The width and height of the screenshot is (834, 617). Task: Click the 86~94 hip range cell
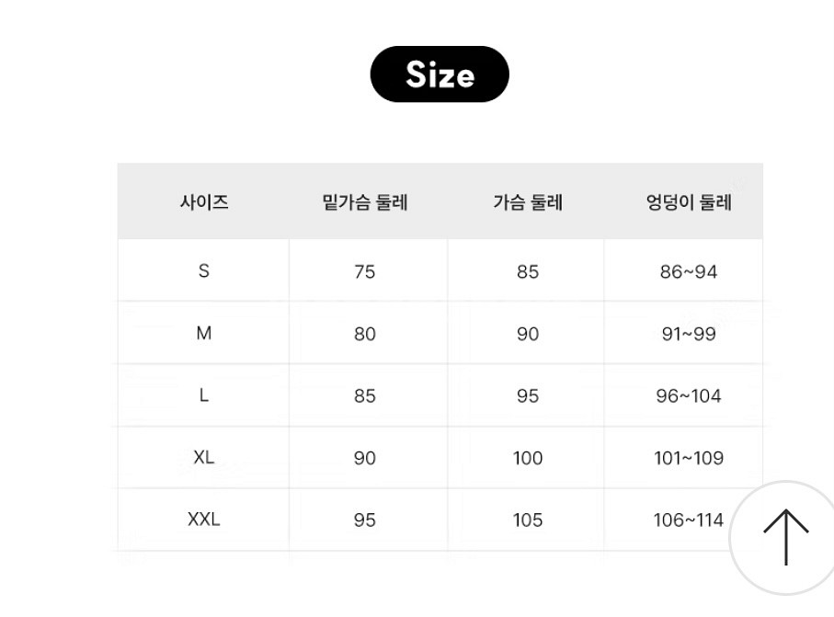pyautogui.click(x=685, y=271)
